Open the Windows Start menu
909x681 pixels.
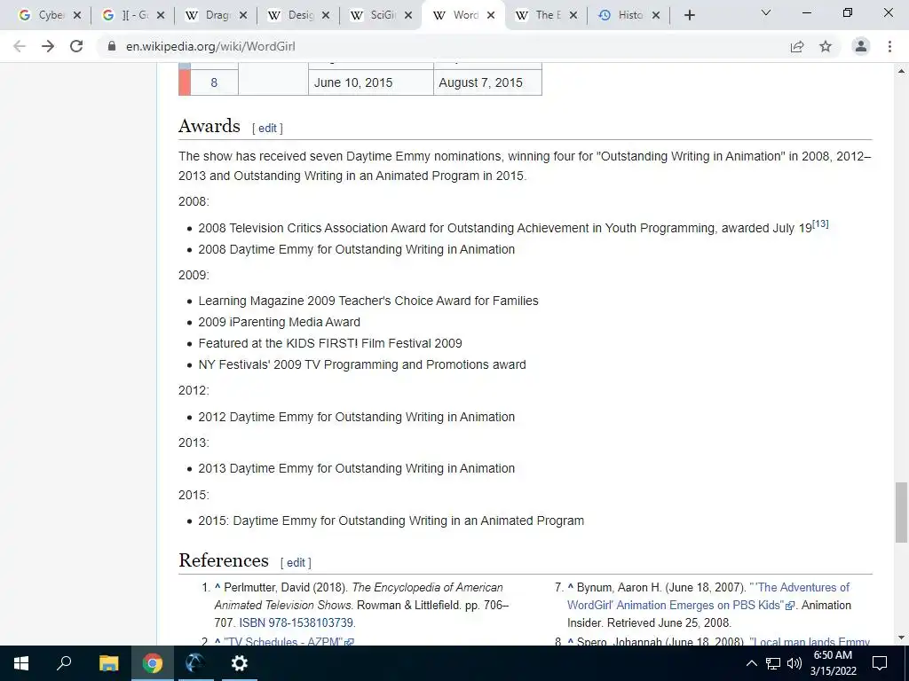click(21, 663)
